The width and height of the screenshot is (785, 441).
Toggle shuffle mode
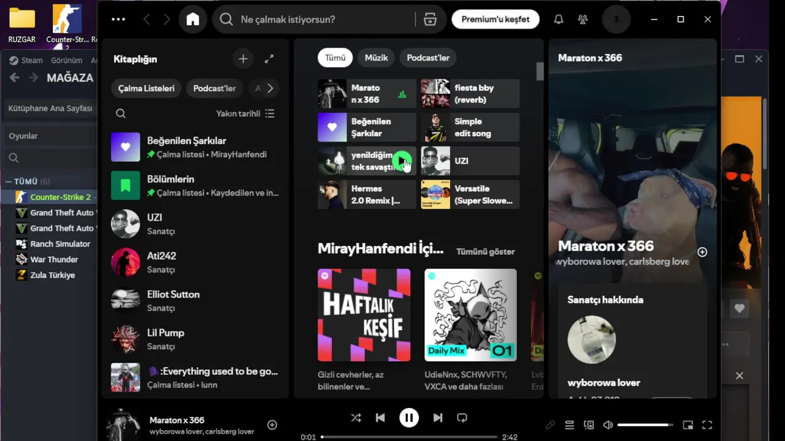[x=356, y=418]
